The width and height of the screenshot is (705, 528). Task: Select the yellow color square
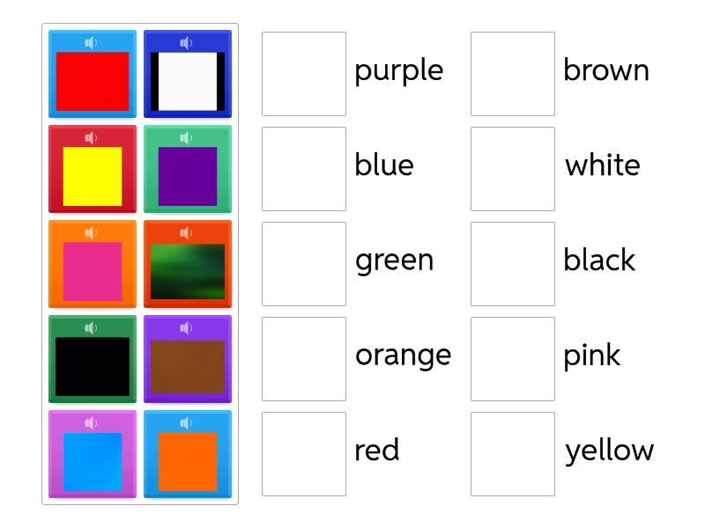[93, 176]
